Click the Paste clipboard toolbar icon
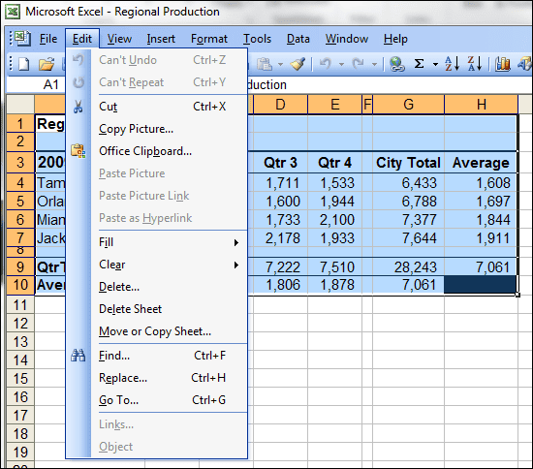Screen dimensions: 533x469 (265, 64)
